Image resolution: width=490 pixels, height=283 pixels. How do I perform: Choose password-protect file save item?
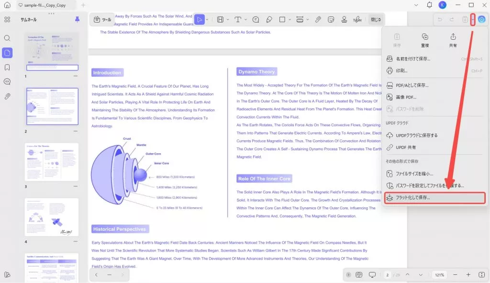[x=434, y=185]
